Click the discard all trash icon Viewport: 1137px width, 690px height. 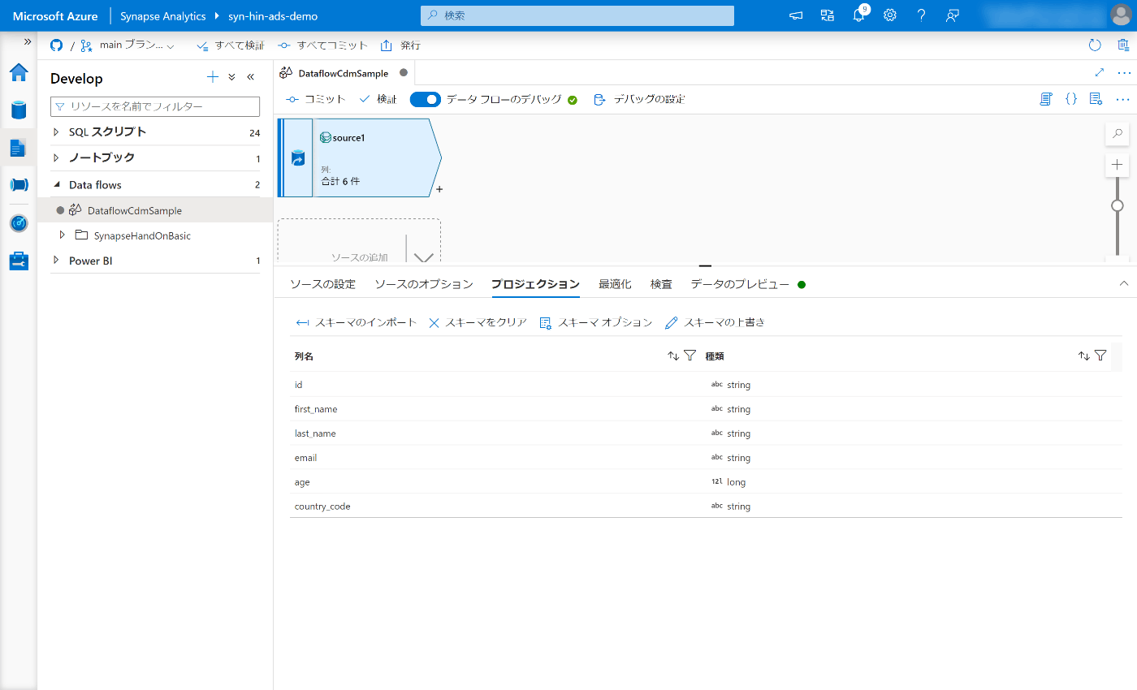coord(1123,45)
